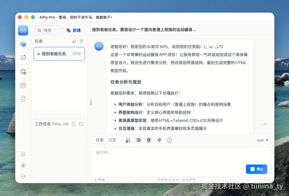The image size is (289, 196).
Task: Open the auto model dropdown
Action: click(262, 140)
